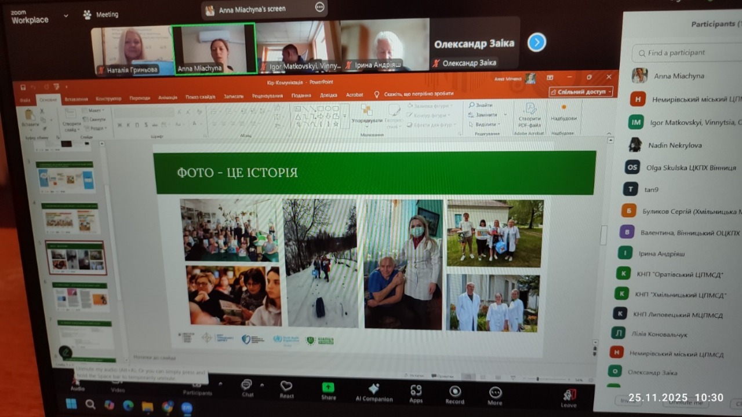Click the green Share screen icon
742x417 pixels.
328,388
